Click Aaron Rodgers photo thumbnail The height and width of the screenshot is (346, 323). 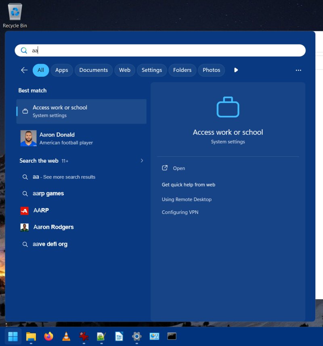tap(25, 227)
